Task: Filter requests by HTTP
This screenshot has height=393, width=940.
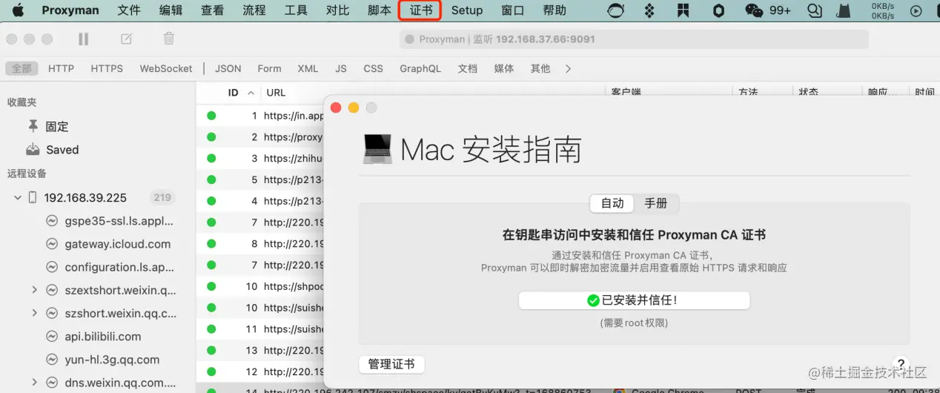Action: click(x=61, y=68)
